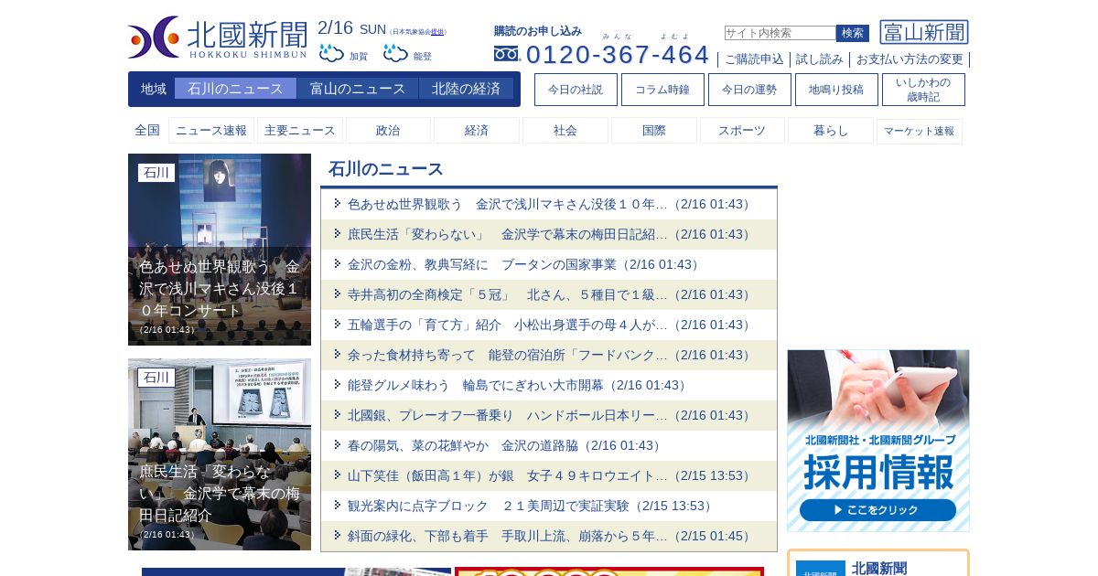
Task: Open the 試し読み link
Action: point(820,59)
